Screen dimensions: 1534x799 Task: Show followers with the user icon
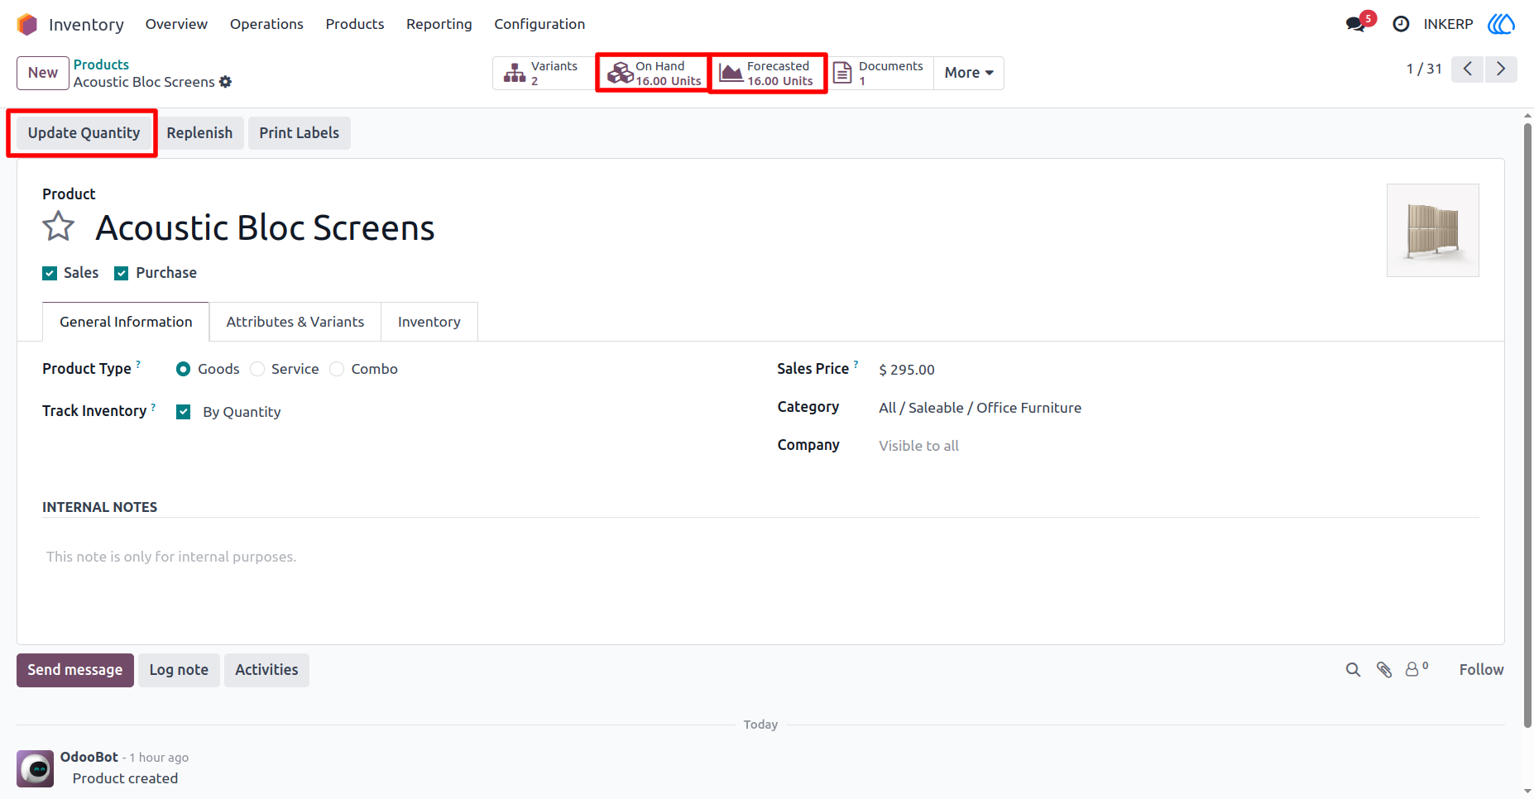click(1417, 669)
